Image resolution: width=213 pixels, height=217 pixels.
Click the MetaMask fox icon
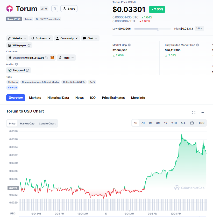[52, 58]
